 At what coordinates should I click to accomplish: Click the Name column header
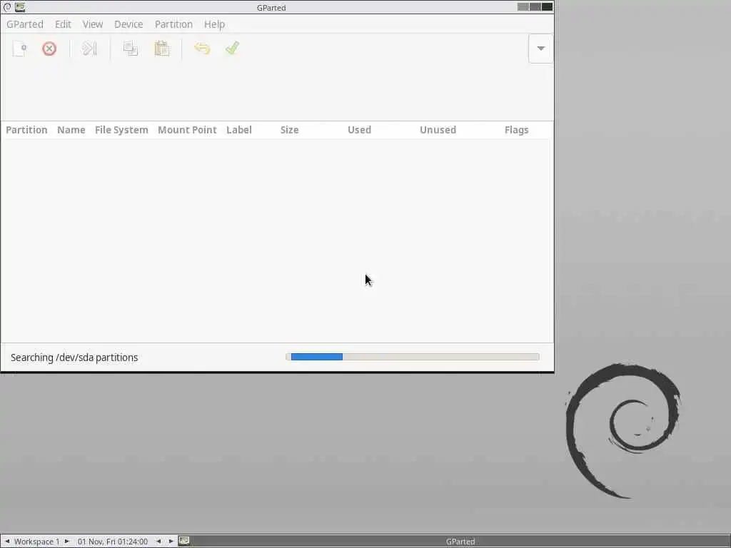[71, 130]
